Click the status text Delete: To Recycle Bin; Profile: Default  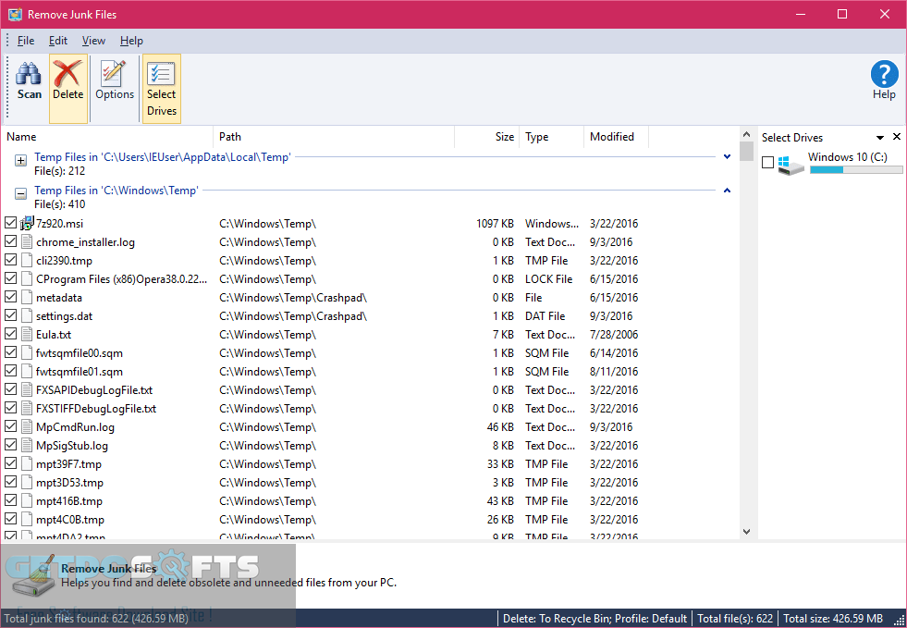click(594, 618)
